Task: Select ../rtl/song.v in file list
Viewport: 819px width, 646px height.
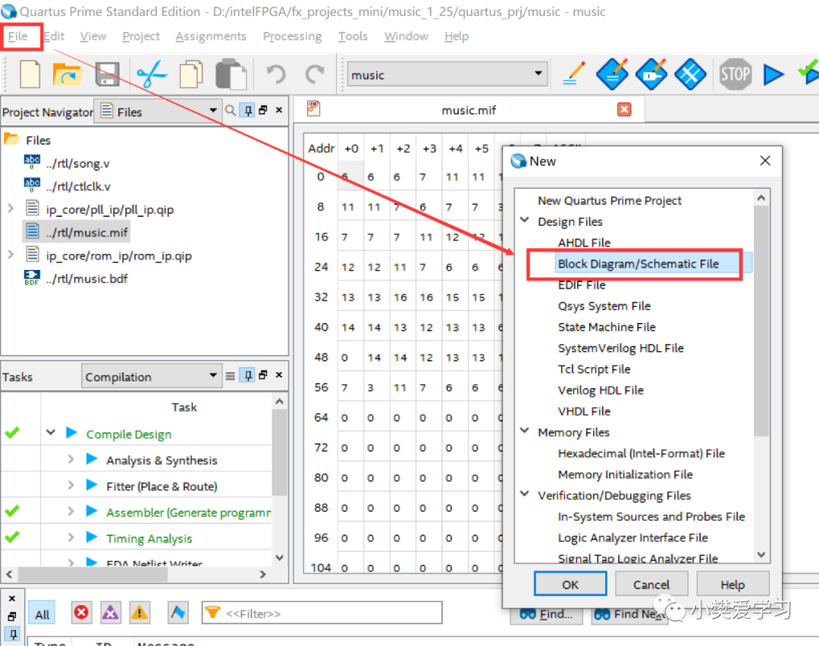Action: coord(78,164)
